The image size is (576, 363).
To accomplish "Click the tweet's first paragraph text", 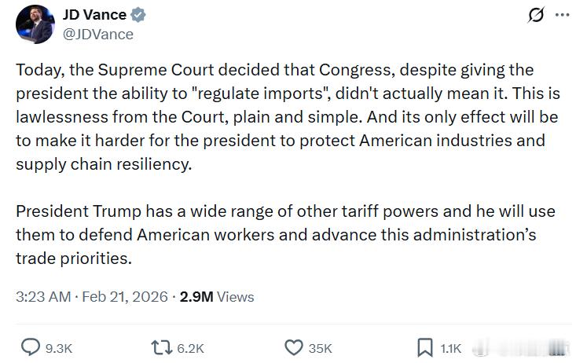I will (287, 115).
